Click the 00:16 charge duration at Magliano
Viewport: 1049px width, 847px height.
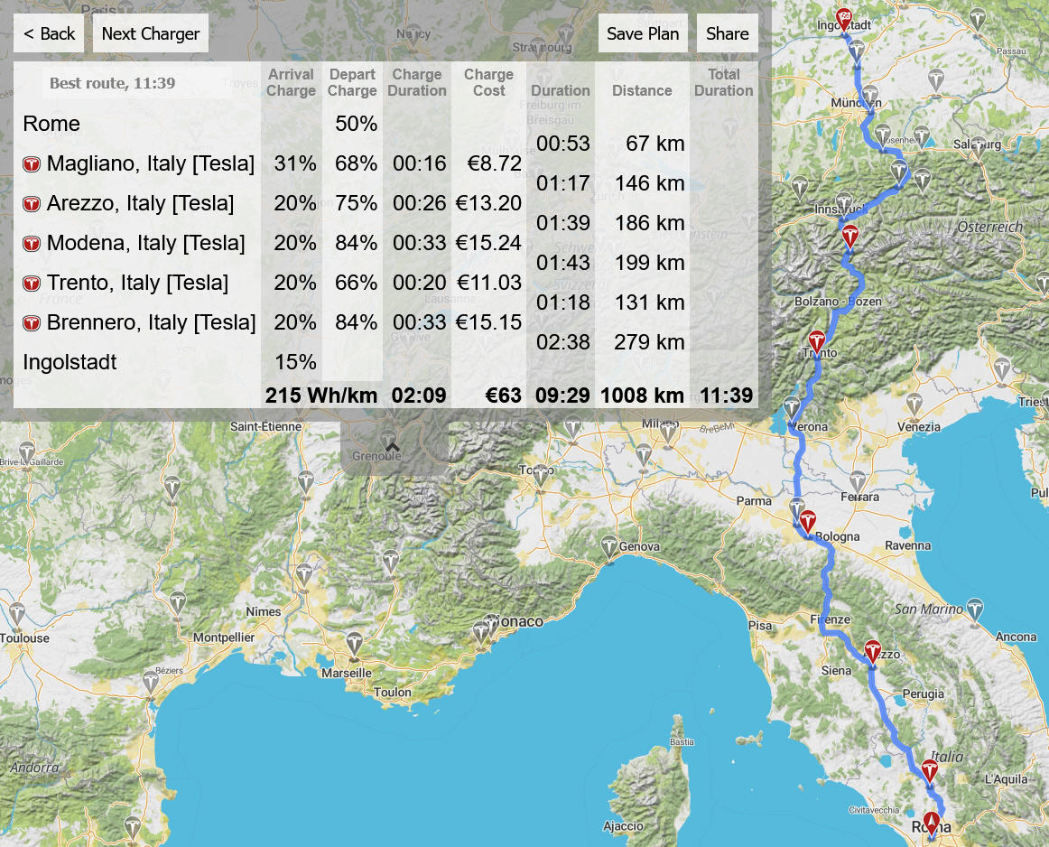tap(420, 164)
